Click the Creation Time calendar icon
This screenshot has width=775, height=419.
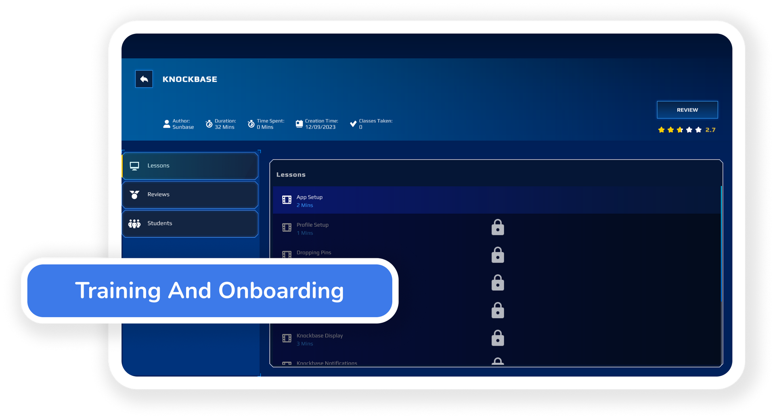pyautogui.click(x=299, y=124)
